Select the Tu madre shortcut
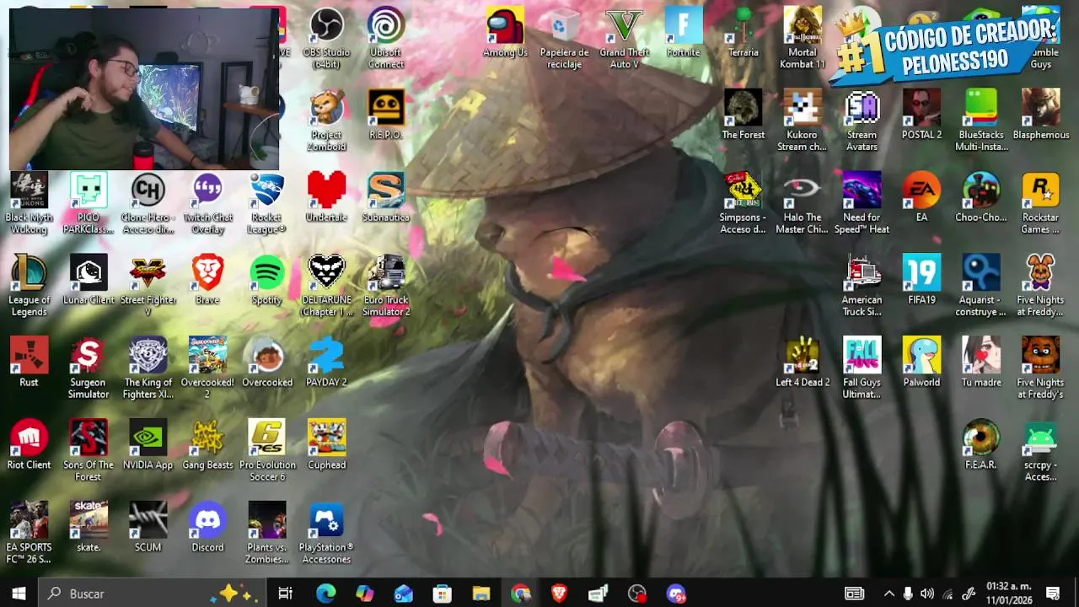Viewport: 1079px width, 607px height. [981, 363]
